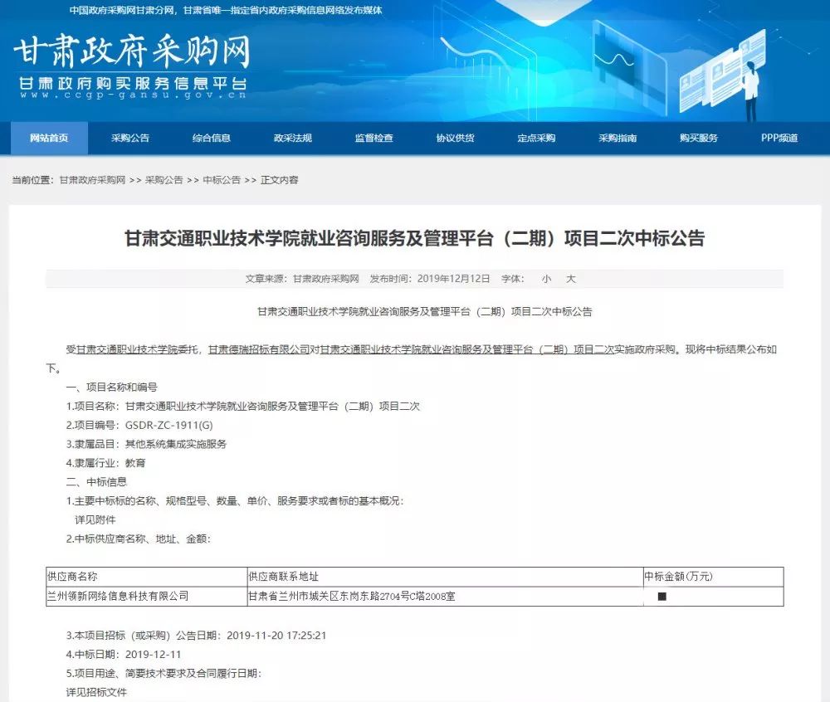Select the 协议供货 menu item
This screenshot has width=830, height=702.
tap(456, 139)
